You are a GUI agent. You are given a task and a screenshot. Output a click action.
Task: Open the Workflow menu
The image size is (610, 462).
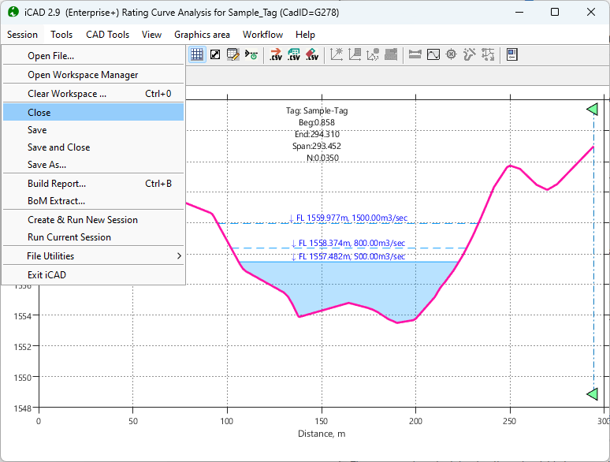pyautogui.click(x=262, y=35)
